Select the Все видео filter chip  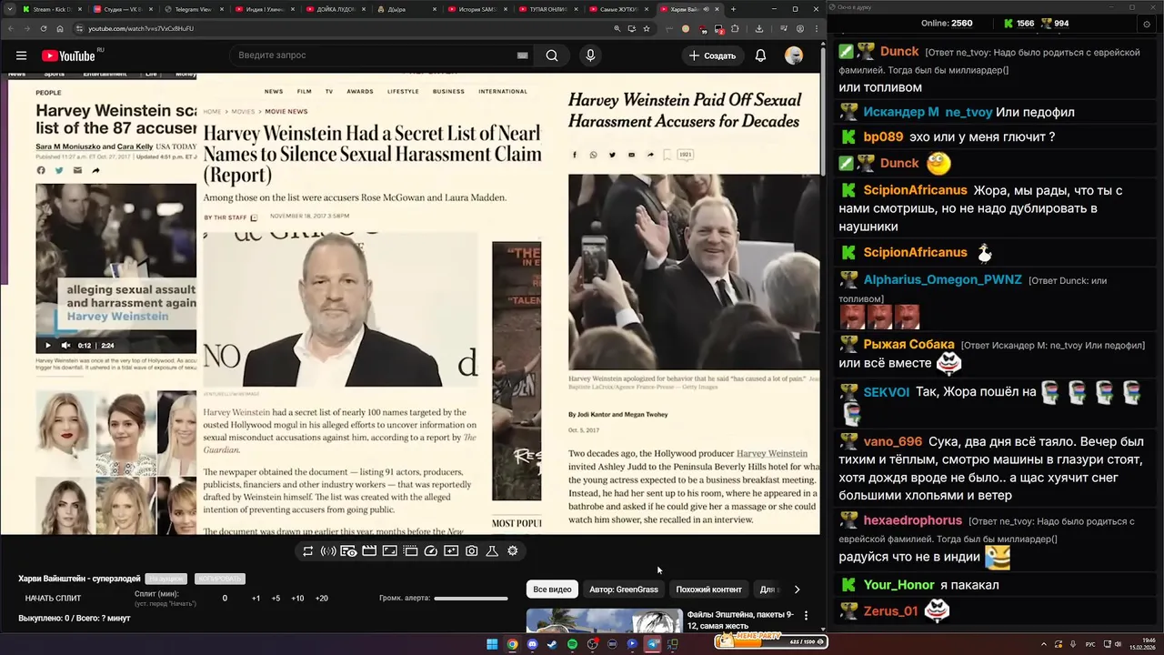tap(552, 589)
